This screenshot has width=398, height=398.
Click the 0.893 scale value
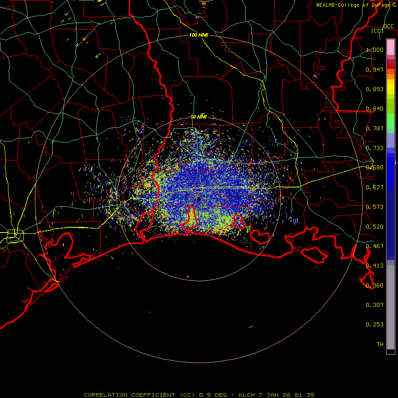pyautogui.click(x=375, y=89)
